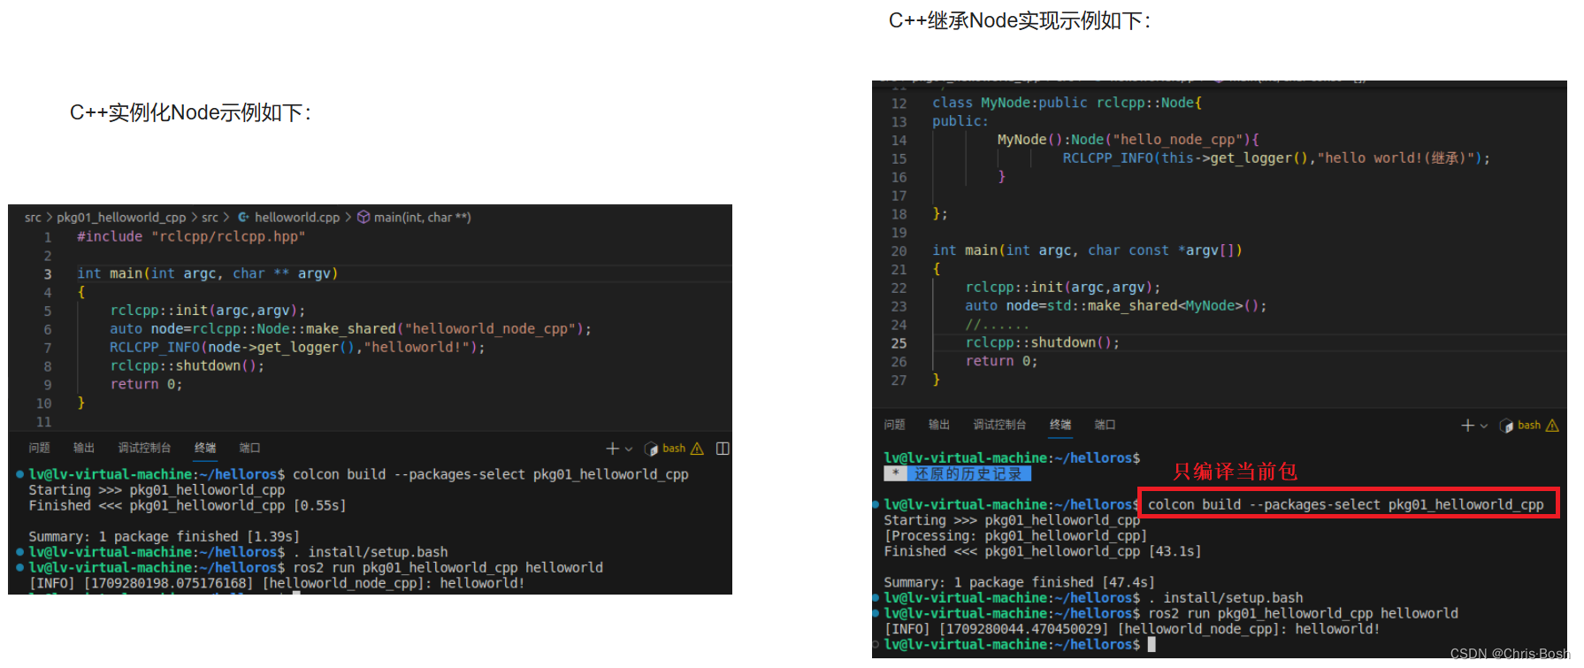
Task: Click 'Summary: 1 package finished [47.4s]' text
Action: click(1020, 583)
